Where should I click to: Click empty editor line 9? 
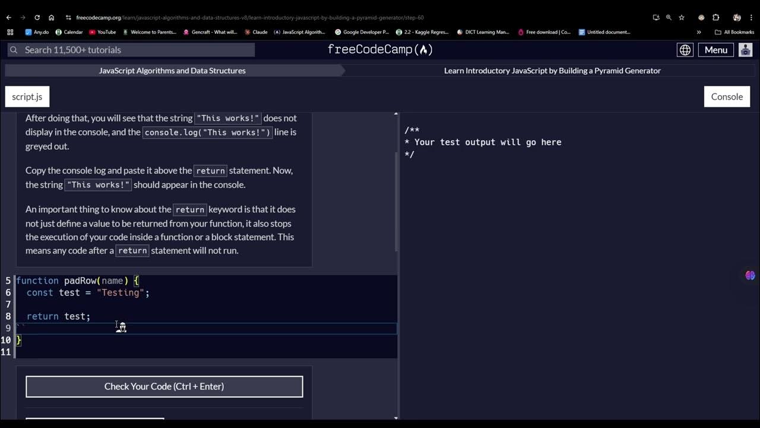[207, 328]
